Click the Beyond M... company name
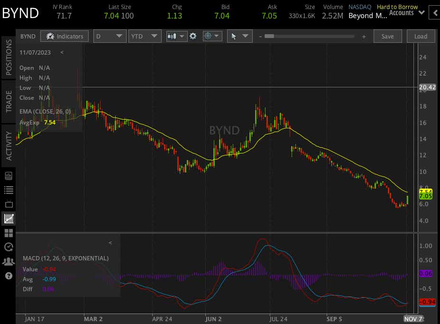The width and height of the screenshot is (440, 324). click(x=367, y=16)
